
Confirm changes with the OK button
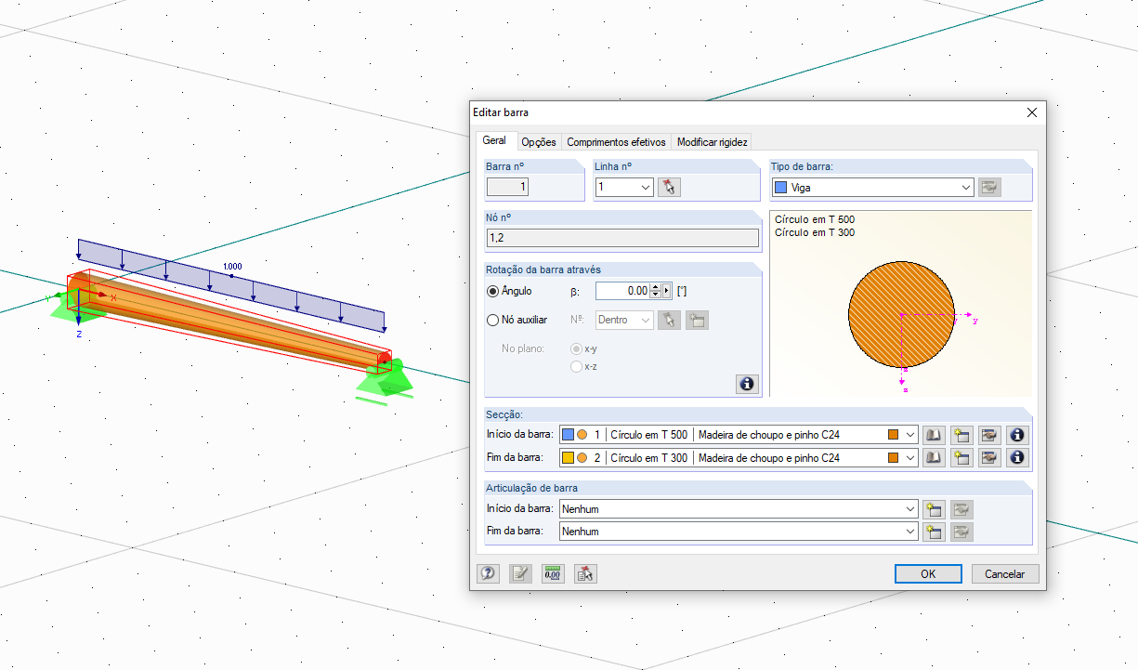pyautogui.click(x=927, y=573)
